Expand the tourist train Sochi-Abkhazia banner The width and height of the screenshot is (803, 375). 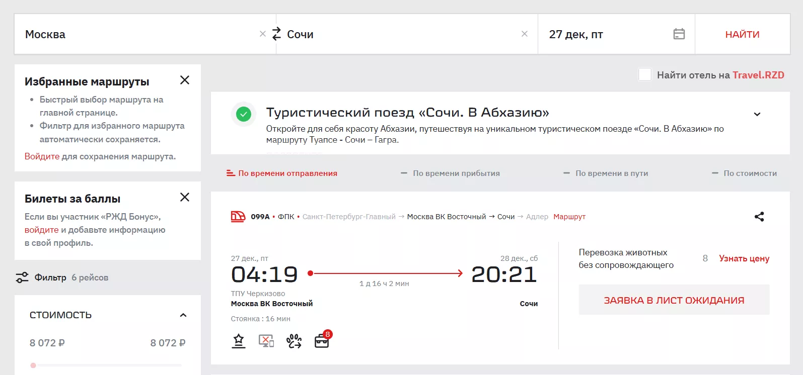pos(757,114)
